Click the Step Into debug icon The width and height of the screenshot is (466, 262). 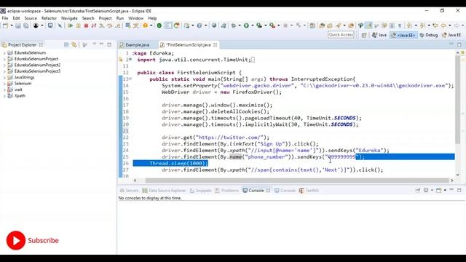(102, 25)
